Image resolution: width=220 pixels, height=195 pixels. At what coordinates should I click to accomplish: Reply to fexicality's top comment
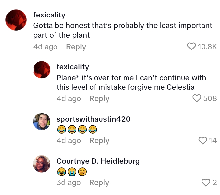76,47
